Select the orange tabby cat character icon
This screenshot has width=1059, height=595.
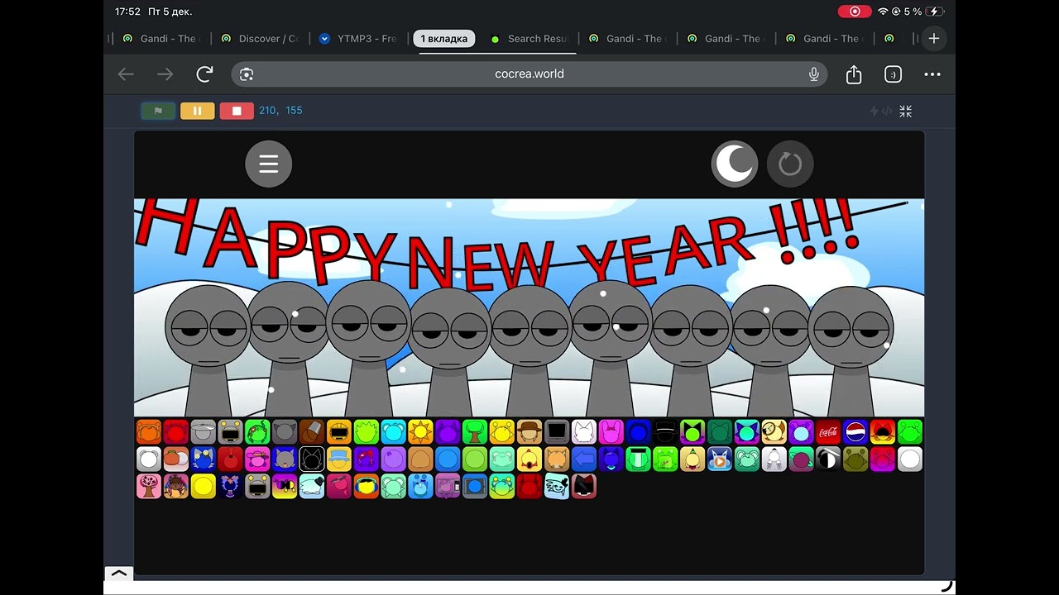pyautogui.click(x=557, y=459)
